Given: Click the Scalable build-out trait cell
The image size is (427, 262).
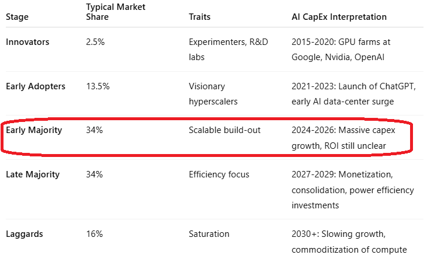Looking at the screenshot, I should click(224, 130).
